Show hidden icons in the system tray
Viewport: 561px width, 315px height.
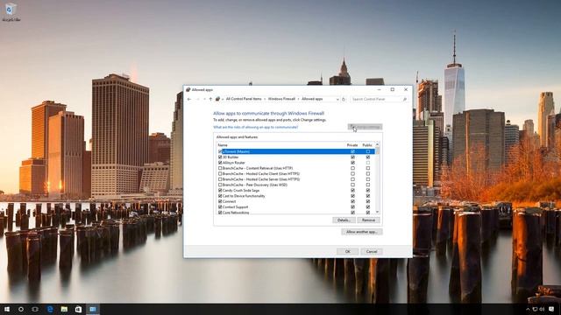click(x=528, y=309)
